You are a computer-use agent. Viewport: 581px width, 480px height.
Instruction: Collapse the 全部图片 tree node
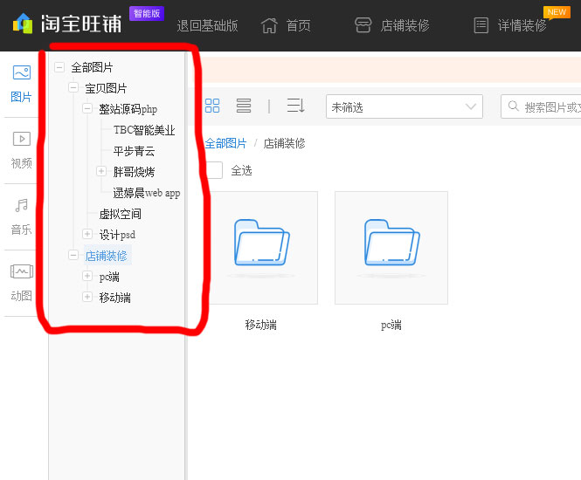59,67
